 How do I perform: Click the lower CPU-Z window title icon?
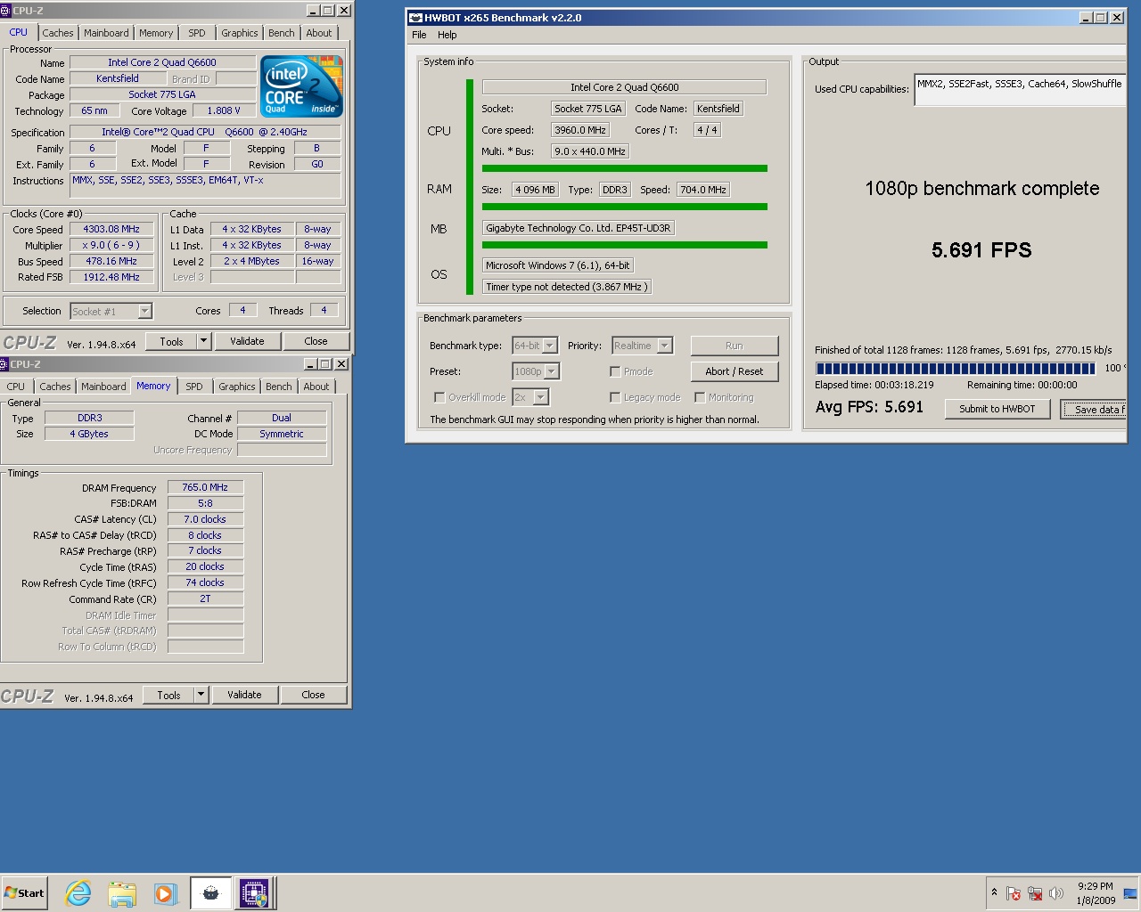4,364
